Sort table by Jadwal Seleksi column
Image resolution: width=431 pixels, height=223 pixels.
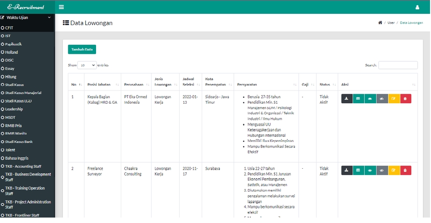(x=190, y=82)
